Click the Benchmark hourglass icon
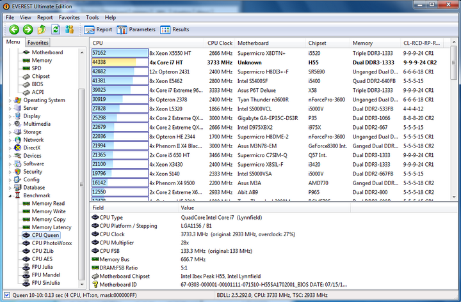 [18, 195]
